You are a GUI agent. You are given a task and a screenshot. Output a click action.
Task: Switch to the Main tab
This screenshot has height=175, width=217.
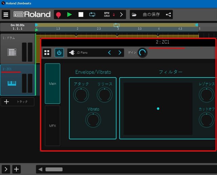[53, 84]
